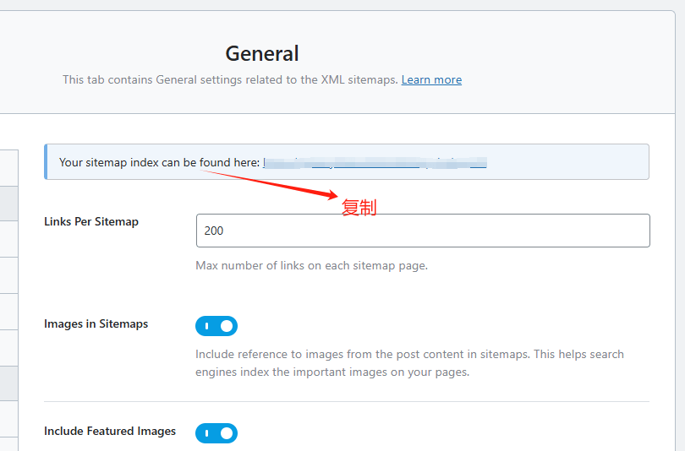This screenshot has height=451, width=685.
Task: Toggle the Include Featured Images switch
Action: click(216, 433)
